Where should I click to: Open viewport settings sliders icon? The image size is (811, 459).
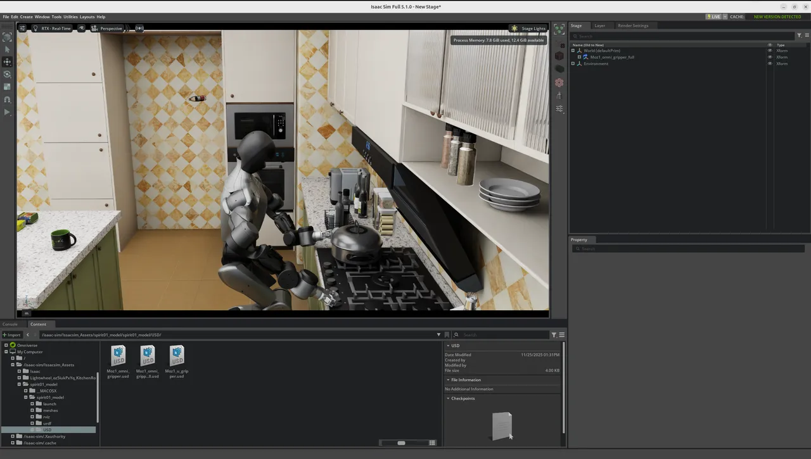pyautogui.click(x=22, y=28)
